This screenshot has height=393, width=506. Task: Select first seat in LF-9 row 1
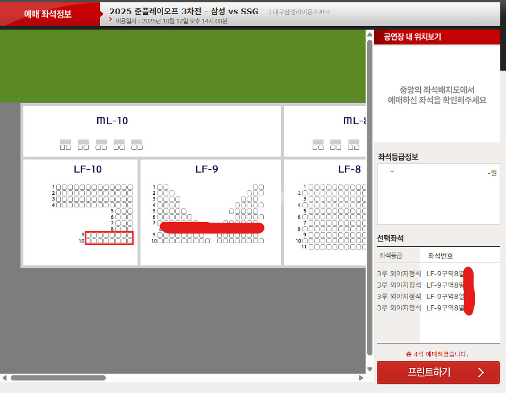[x=160, y=187]
